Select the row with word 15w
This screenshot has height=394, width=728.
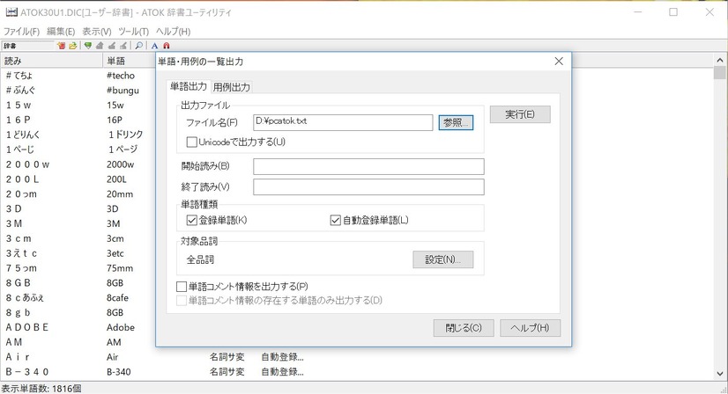point(78,106)
